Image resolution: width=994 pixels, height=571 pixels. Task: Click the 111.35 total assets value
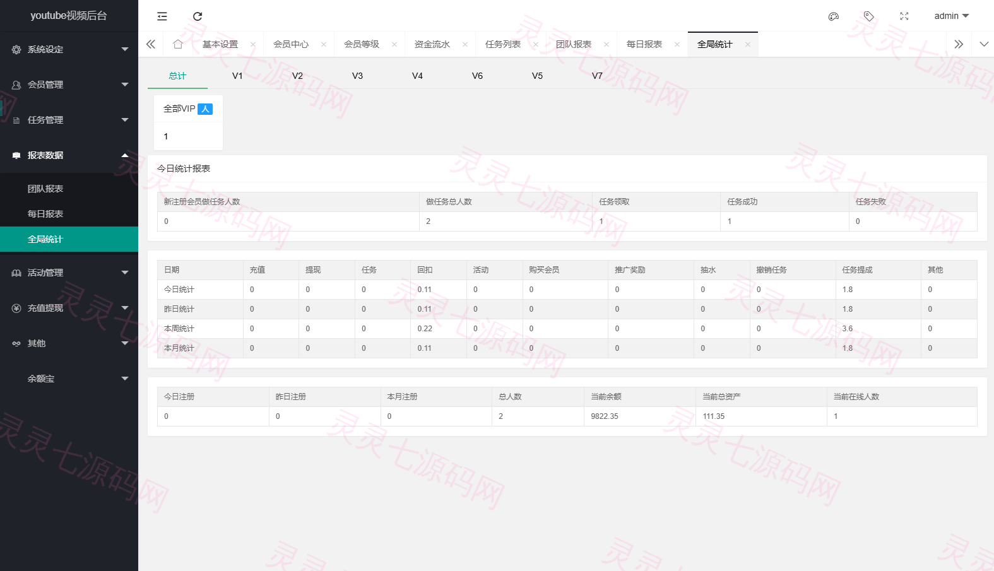pyautogui.click(x=714, y=416)
